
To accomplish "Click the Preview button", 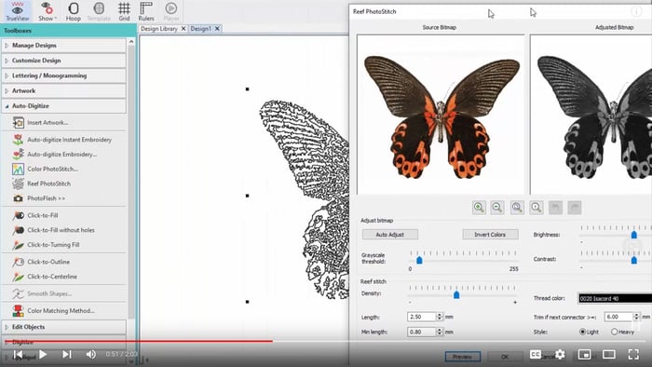I will pyautogui.click(x=462, y=357).
